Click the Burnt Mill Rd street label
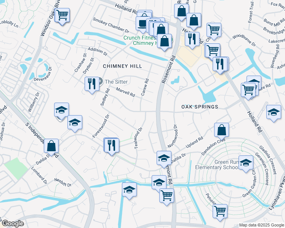The image size is (285, 228). tap(274, 22)
